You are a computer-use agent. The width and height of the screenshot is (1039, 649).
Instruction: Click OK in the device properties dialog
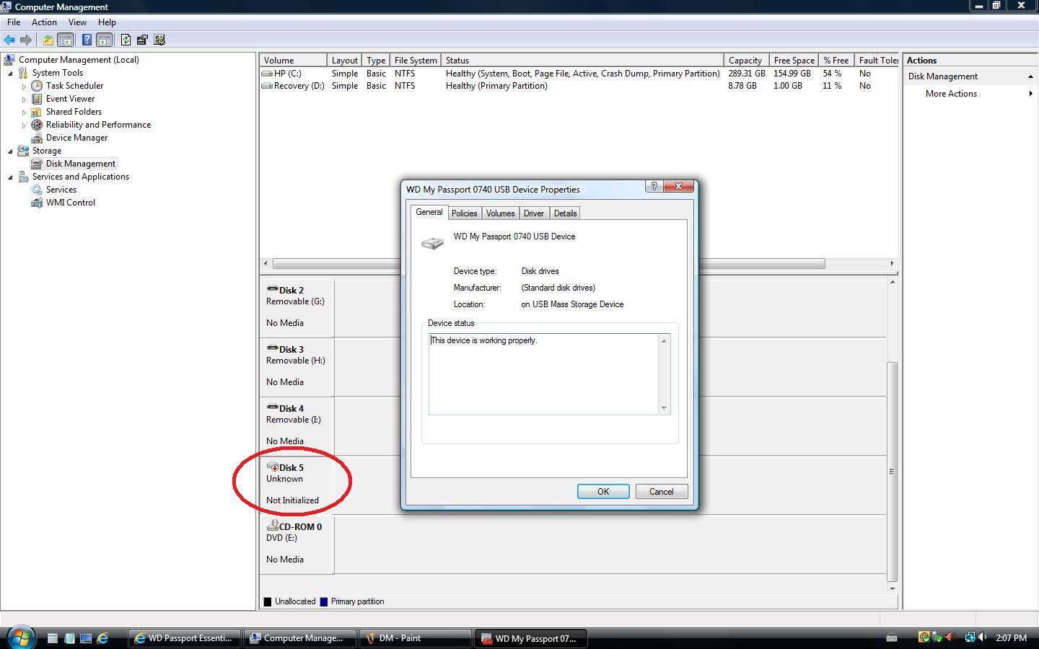pyautogui.click(x=603, y=492)
